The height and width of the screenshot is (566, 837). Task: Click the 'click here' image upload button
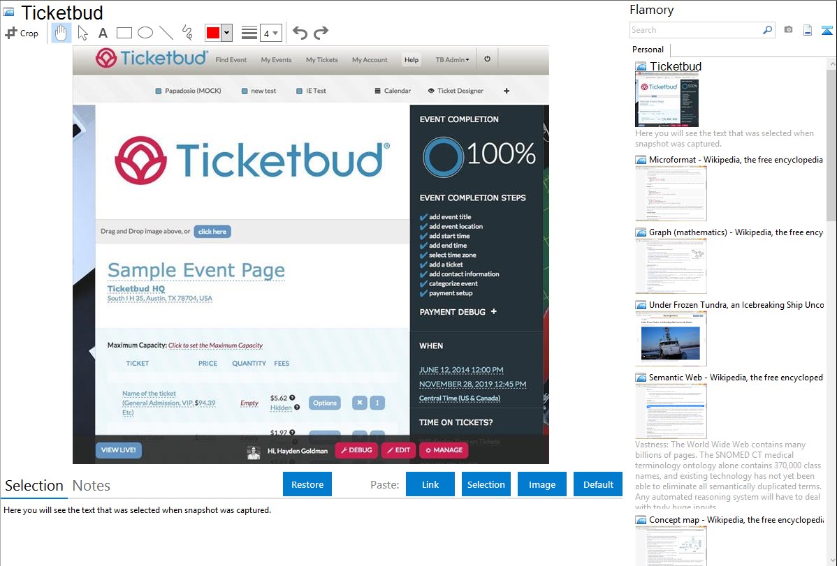[x=212, y=232]
